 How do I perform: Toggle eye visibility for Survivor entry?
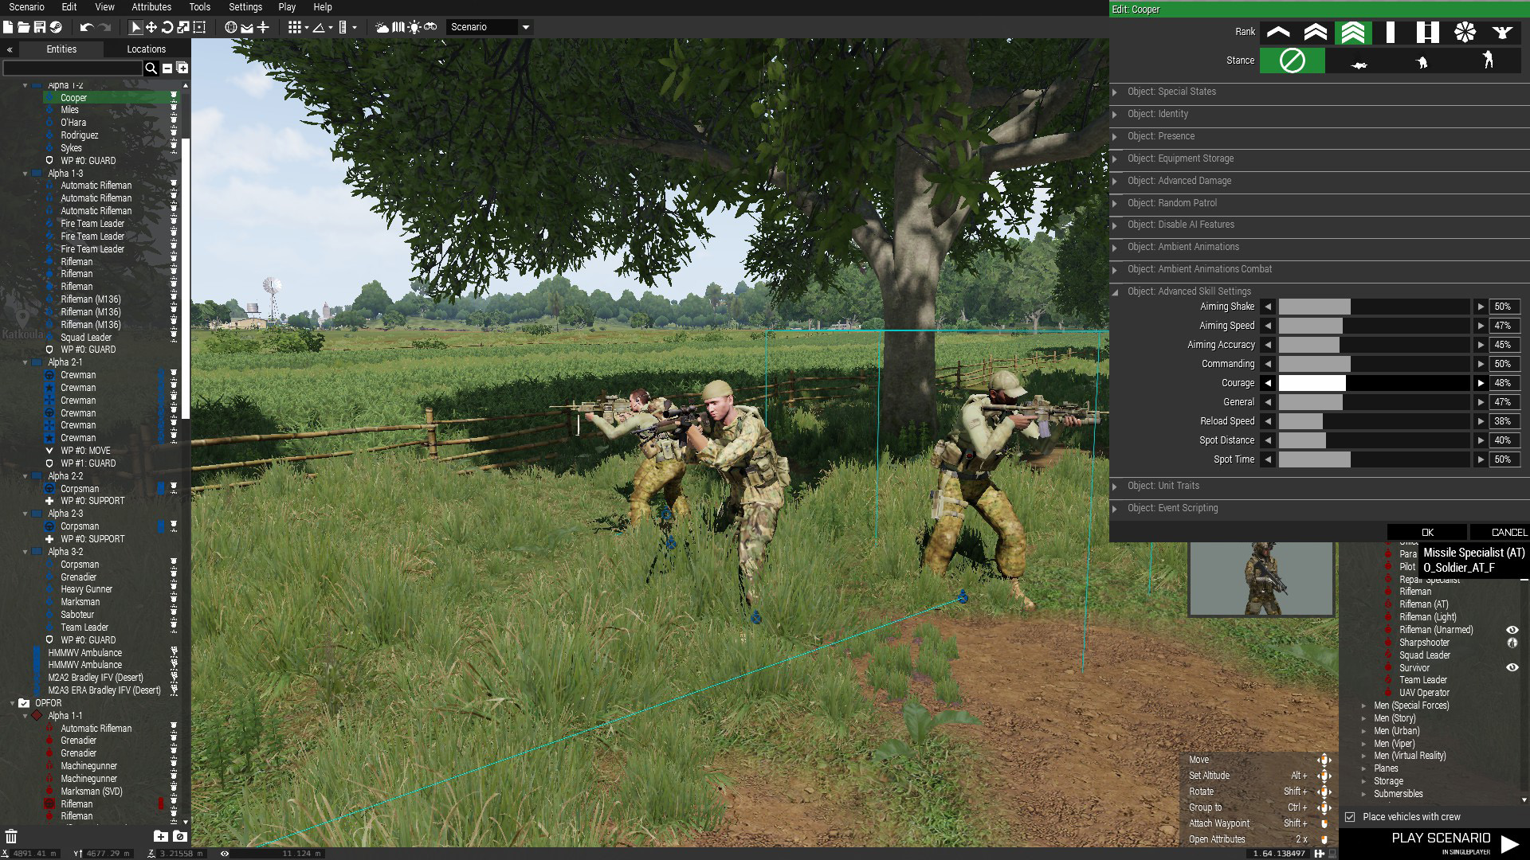click(x=1512, y=668)
